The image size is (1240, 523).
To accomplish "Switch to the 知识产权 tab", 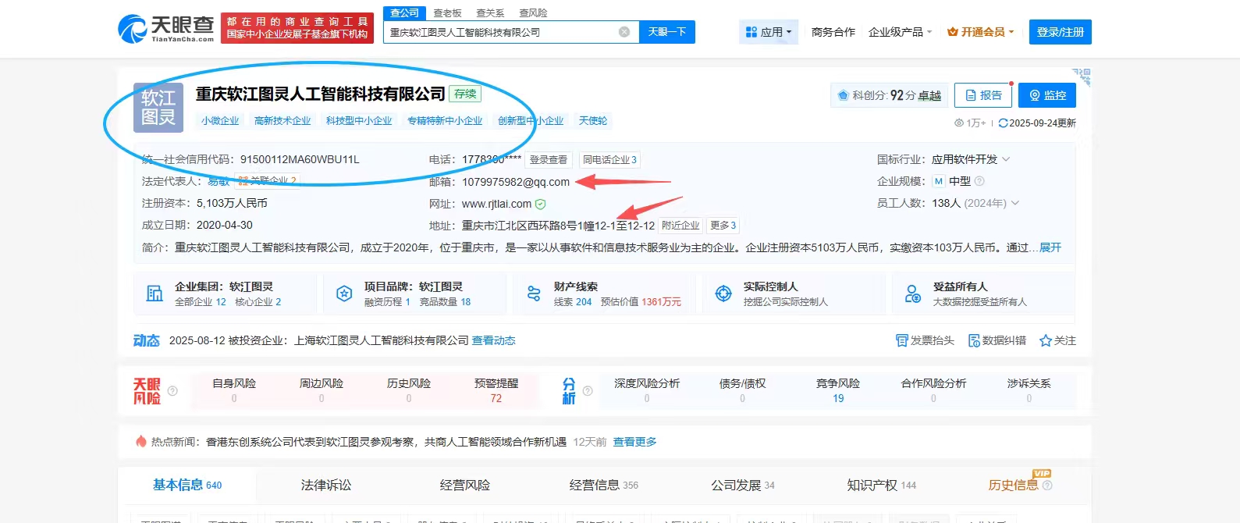I will coord(882,485).
